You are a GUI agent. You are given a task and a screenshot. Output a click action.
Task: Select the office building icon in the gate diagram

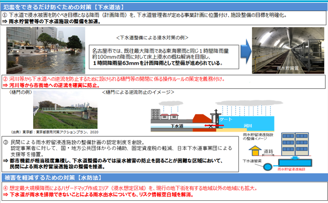(155, 114)
